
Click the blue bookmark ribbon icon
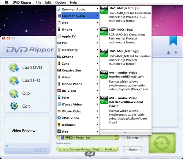coord(173,41)
